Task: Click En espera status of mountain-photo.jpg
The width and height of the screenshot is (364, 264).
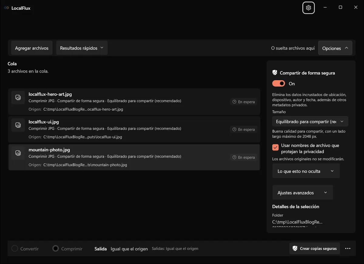Action: (244, 157)
